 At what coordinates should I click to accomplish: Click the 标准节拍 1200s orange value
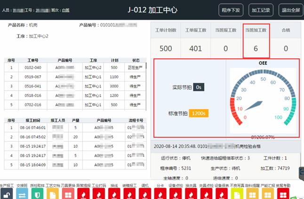coord(199,113)
